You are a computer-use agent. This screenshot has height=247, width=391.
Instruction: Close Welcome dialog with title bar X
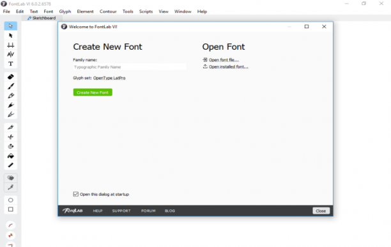tap(324, 26)
